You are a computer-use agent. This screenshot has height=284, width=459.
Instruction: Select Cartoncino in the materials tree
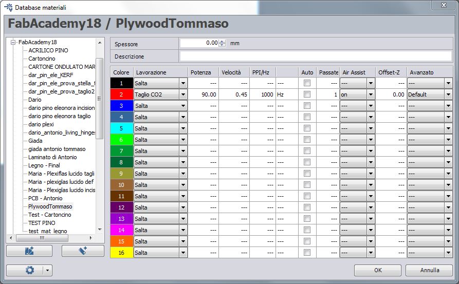[42, 59]
